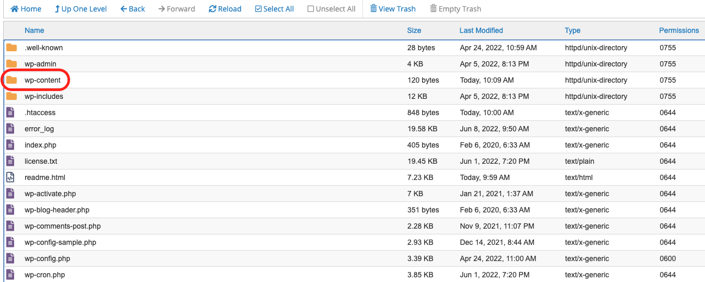This screenshot has width=705, height=282.
Task: Go Up One Level
Action: click(81, 9)
